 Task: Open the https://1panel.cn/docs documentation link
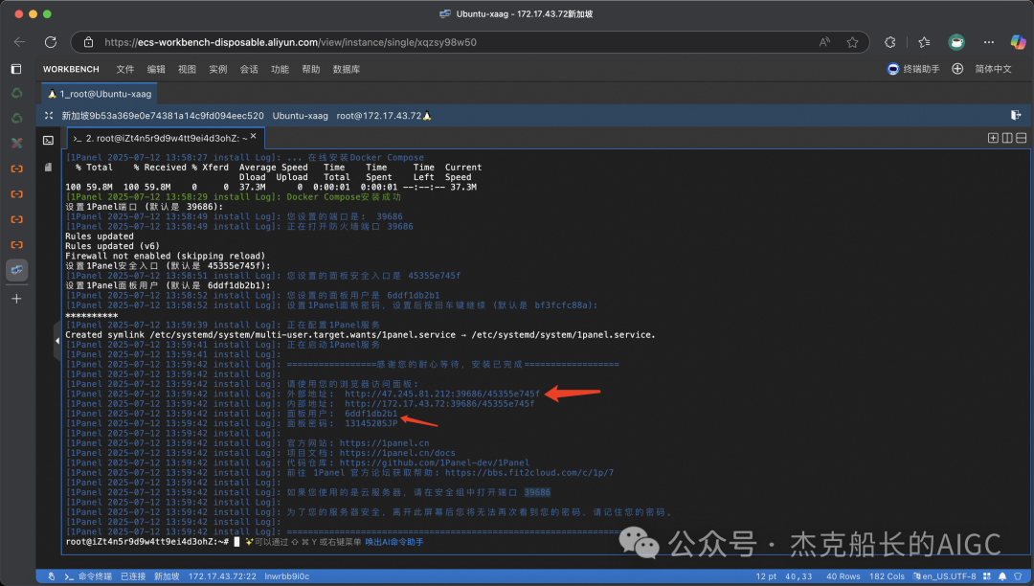(397, 453)
